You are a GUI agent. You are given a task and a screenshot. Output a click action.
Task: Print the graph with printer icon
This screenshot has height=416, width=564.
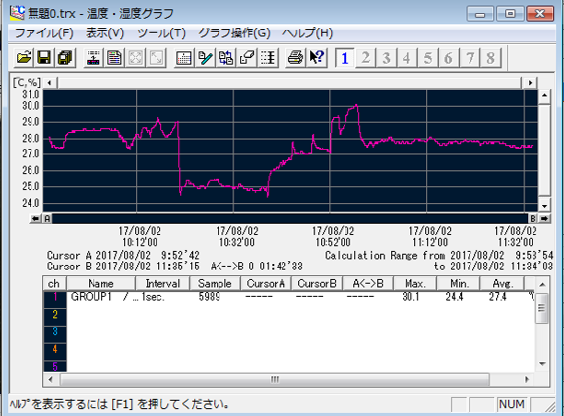coord(295,57)
